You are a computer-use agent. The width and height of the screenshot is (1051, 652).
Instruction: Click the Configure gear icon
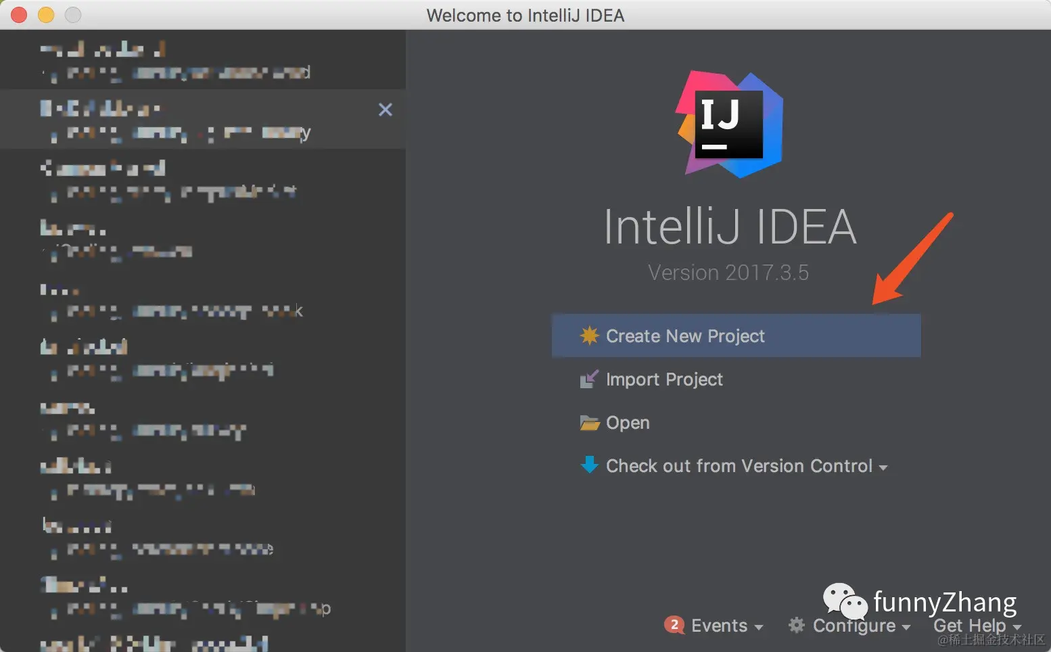pyautogui.click(x=797, y=625)
